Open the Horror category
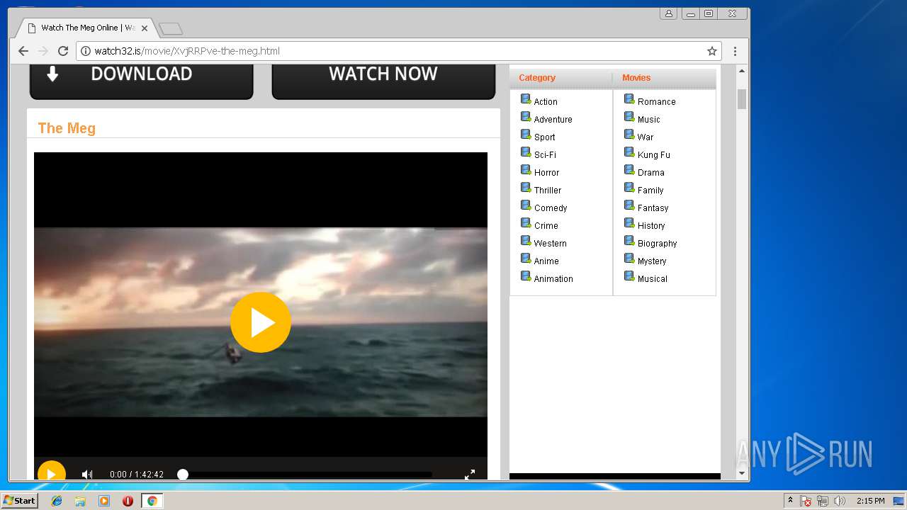The image size is (907, 510). tap(546, 173)
